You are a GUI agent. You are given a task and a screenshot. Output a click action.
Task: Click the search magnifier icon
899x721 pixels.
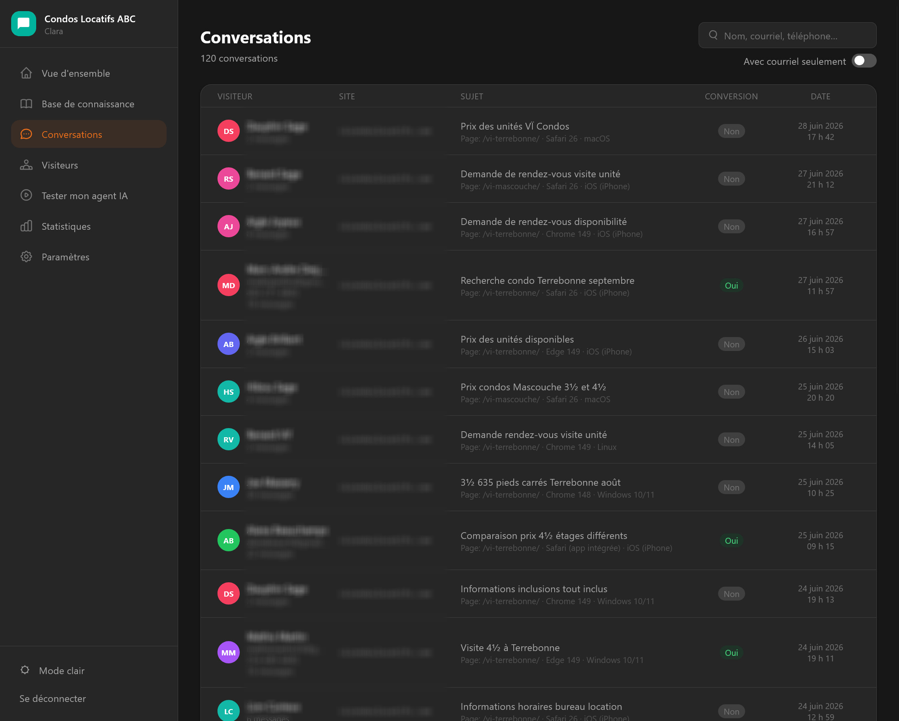[x=713, y=35]
